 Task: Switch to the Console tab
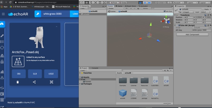tap(94, 68)
